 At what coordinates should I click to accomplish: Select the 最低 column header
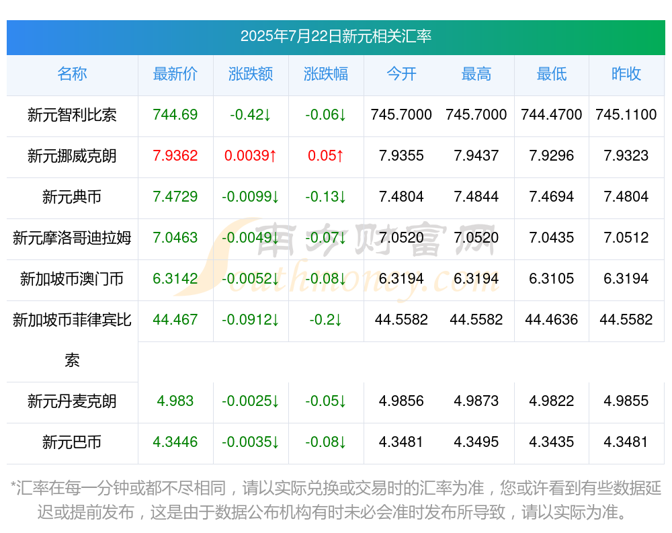pyautogui.click(x=552, y=74)
